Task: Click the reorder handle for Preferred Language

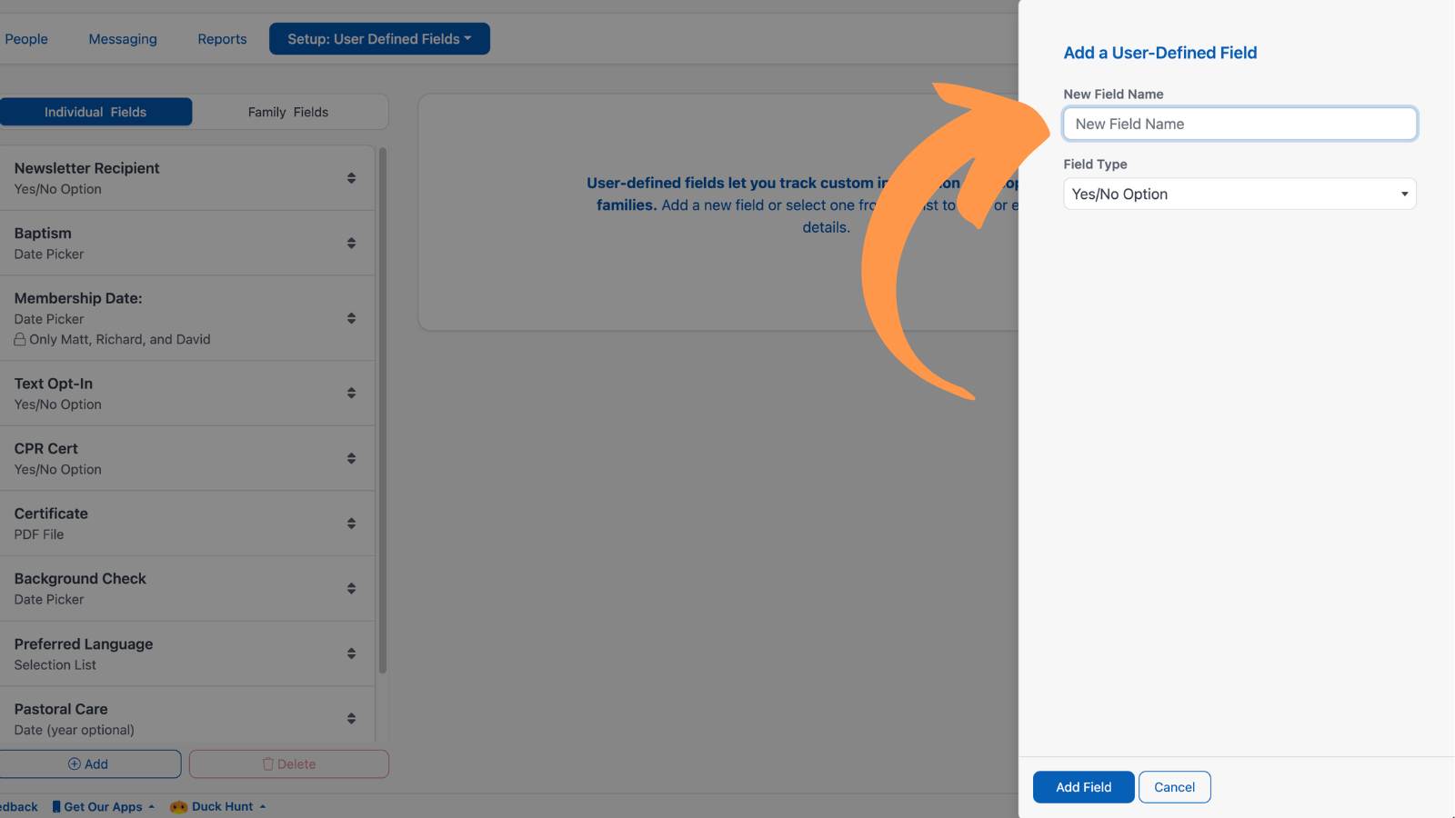Action: (351, 653)
